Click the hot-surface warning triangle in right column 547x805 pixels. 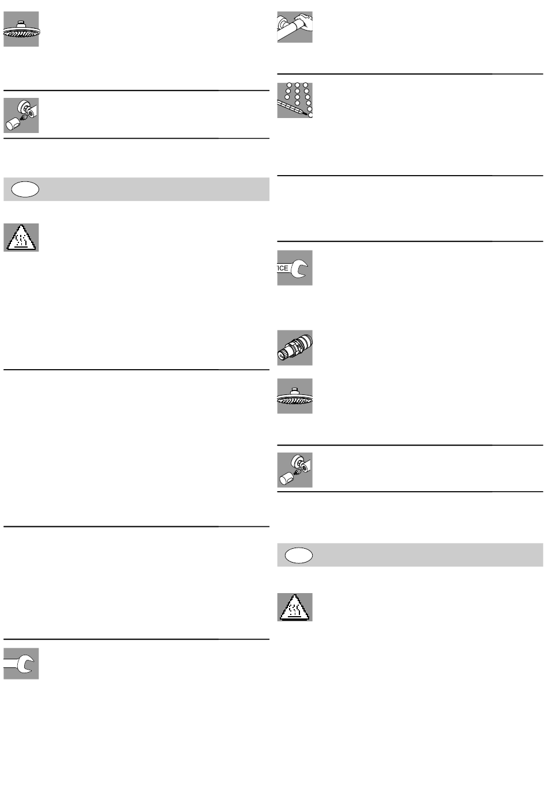tap(295, 607)
